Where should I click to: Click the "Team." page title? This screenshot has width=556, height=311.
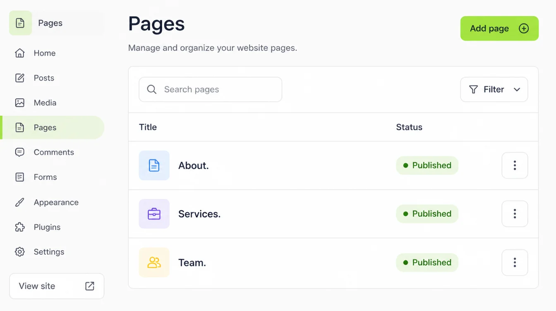(x=192, y=263)
